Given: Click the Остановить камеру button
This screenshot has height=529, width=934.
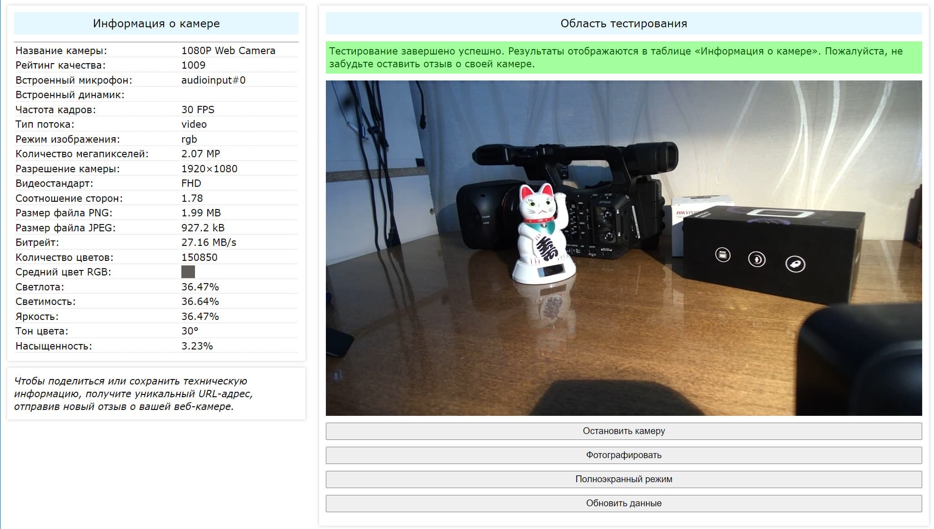Looking at the screenshot, I should pos(624,431).
